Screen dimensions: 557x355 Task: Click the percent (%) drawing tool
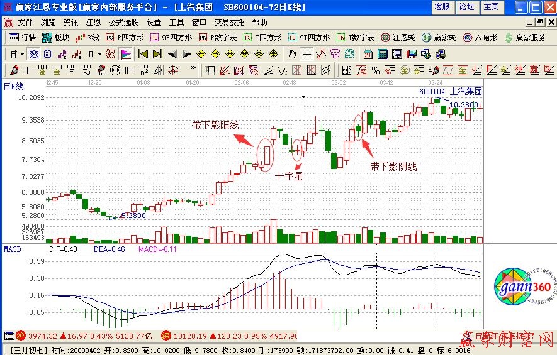coord(375,70)
